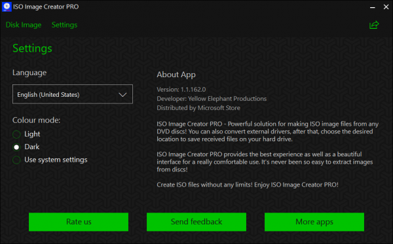393x244 pixels.
Task: Open the Language dropdown
Action: 73,94
